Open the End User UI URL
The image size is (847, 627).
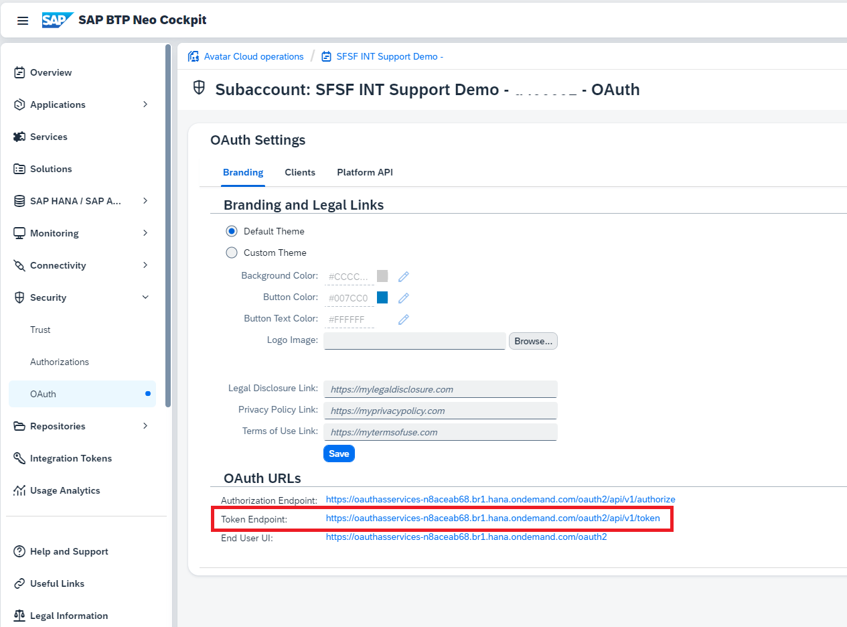(x=466, y=537)
